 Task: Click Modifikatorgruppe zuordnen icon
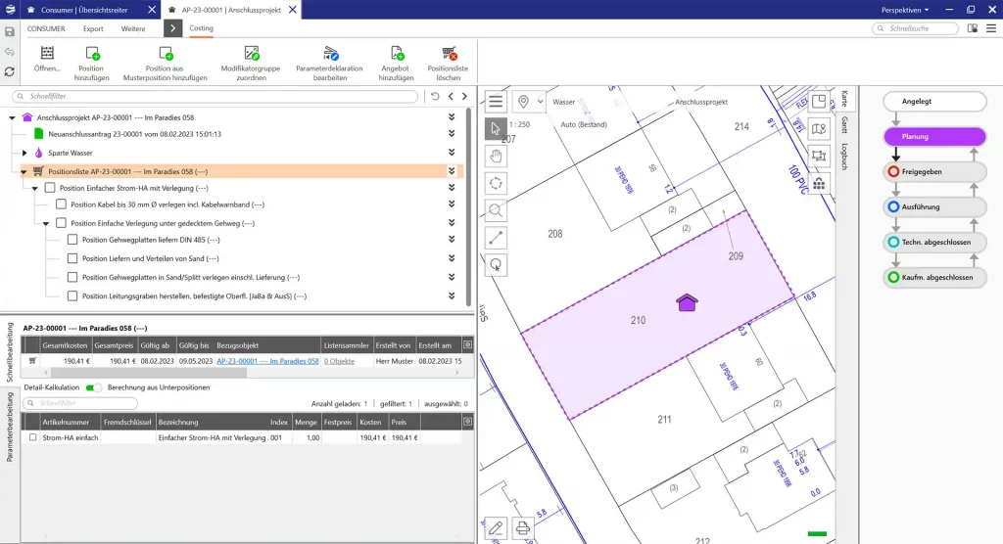pos(251,54)
